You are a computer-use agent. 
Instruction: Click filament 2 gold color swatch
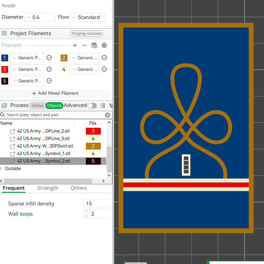pos(64,58)
